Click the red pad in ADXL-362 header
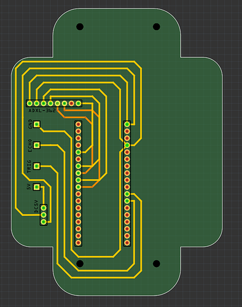 [x=71, y=103]
